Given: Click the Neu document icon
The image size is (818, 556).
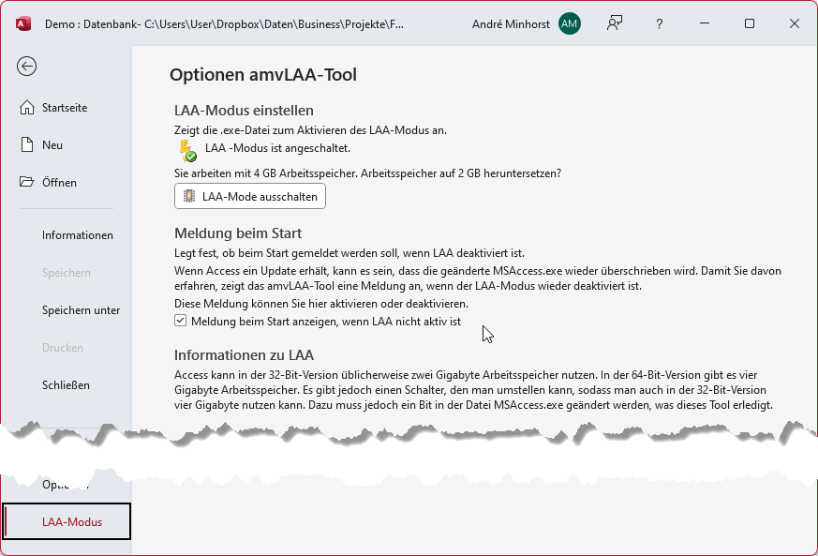Looking at the screenshot, I should (29, 144).
